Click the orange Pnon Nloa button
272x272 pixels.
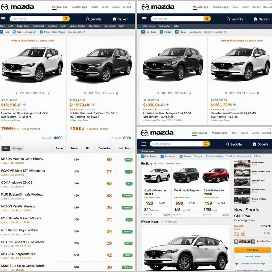[252, 250]
